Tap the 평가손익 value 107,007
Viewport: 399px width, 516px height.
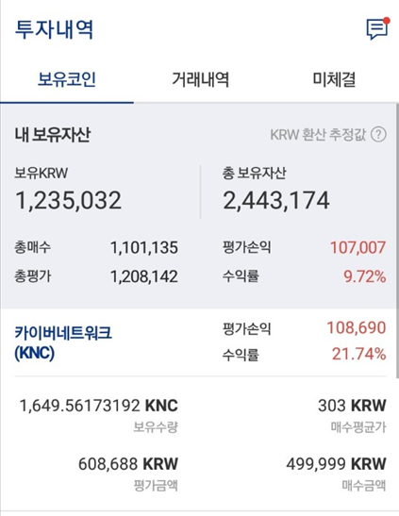pyautogui.click(x=357, y=247)
